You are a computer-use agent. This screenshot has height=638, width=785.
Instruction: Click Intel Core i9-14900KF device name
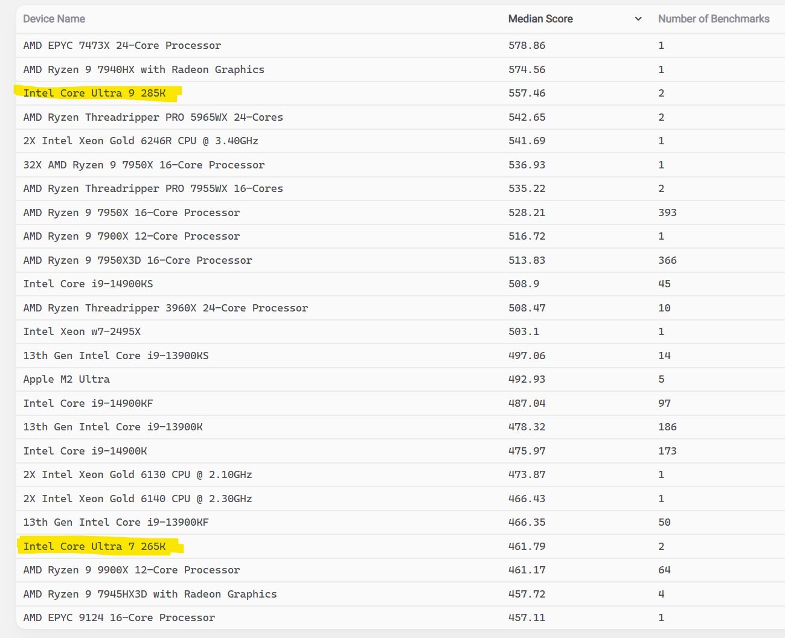point(88,403)
